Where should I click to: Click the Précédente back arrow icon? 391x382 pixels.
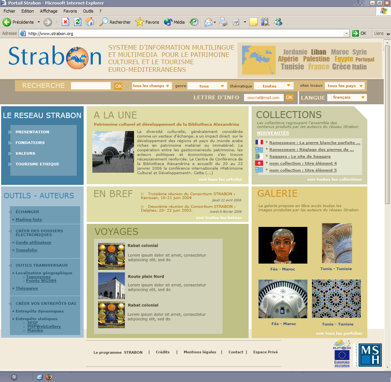click(x=7, y=22)
